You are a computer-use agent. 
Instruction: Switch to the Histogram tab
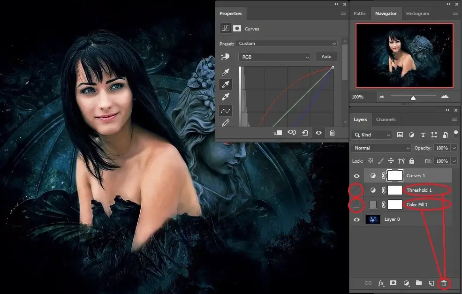pos(417,14)
